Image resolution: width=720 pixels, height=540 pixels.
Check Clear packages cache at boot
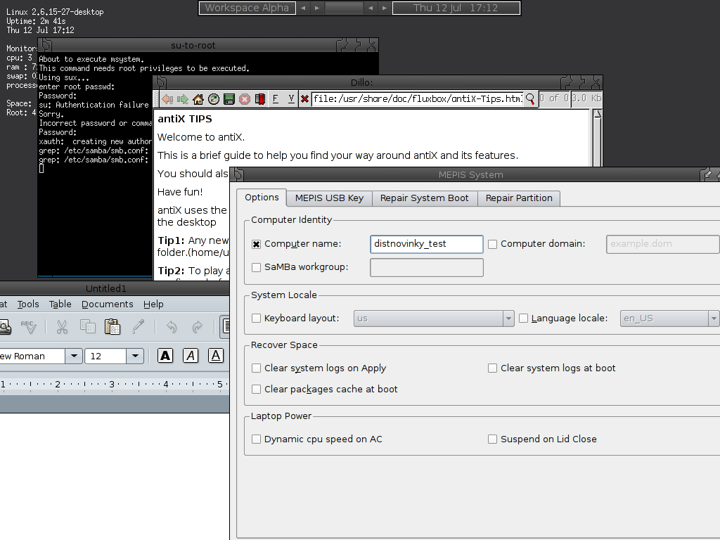tap(256, 390)
